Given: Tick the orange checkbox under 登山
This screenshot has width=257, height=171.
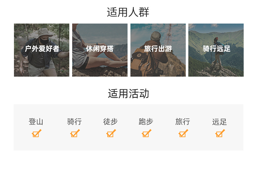Looking at the screenshot, I should pos(36,133).
